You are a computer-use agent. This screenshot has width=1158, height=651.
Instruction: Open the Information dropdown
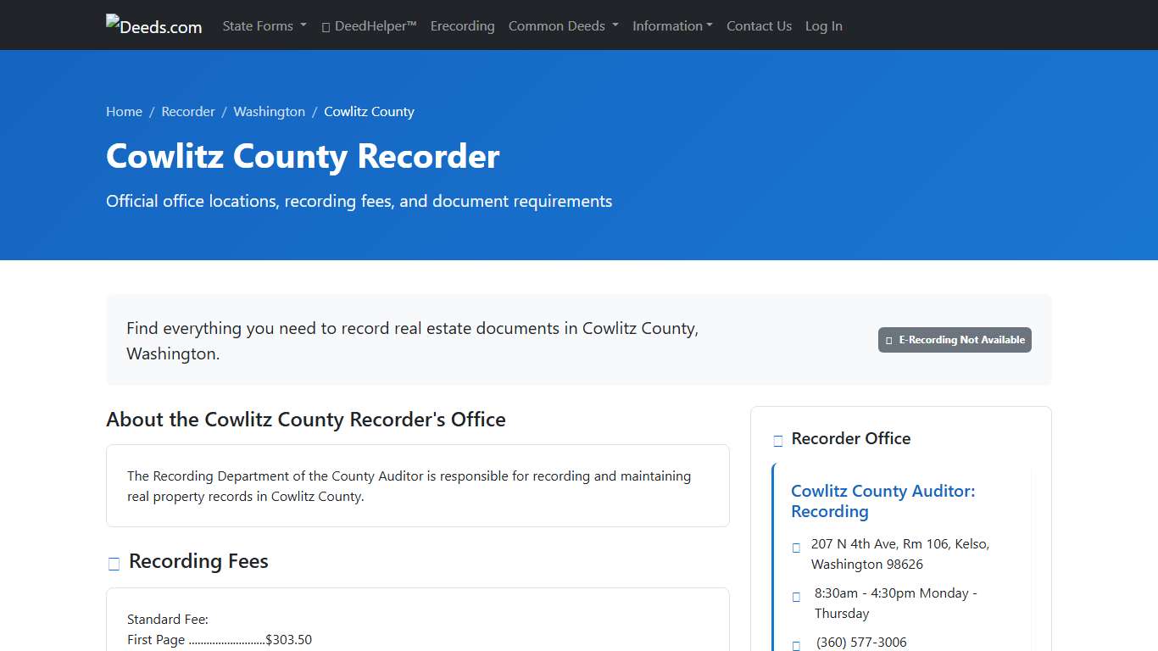coord(672,26)
